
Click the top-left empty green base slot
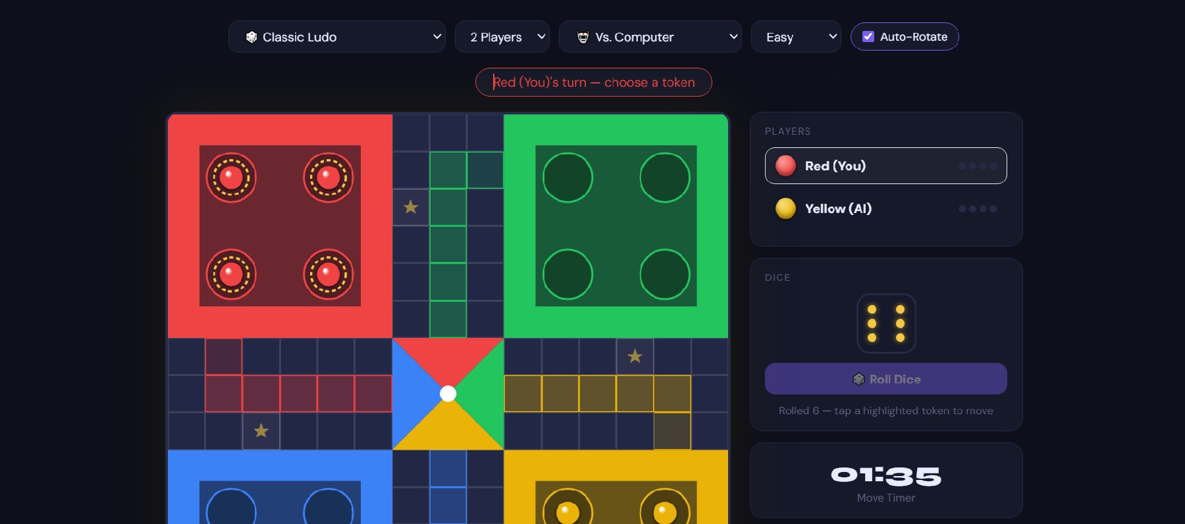pos(567,178)
